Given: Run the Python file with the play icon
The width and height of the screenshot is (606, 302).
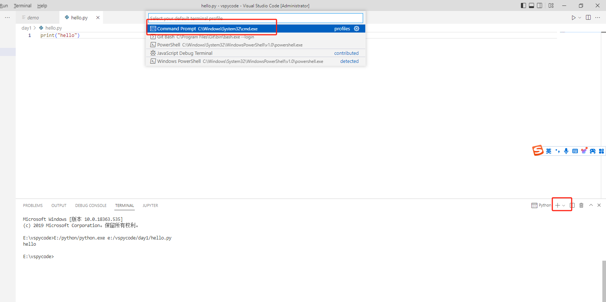Looking at the screenshot, I should click(573, 18).
